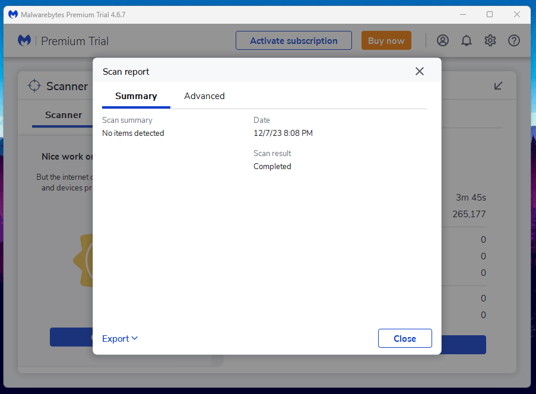The width and height of the screenshot is (536, 394).
Task: Click the 'Completed' scan result text
Action: coord(272,166)
